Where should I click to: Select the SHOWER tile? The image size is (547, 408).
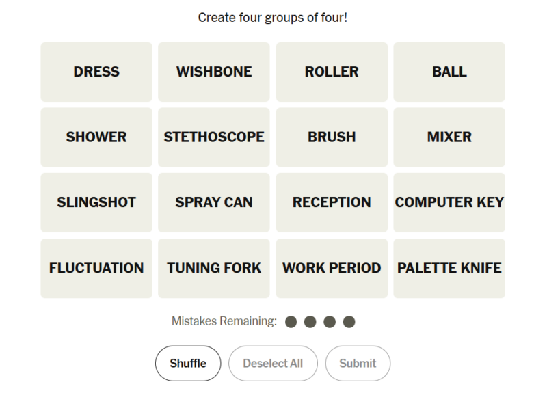96,137
